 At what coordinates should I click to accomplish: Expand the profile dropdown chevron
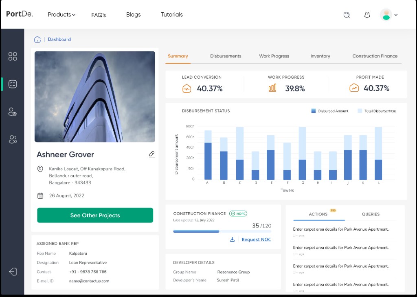tap(396, 15)
